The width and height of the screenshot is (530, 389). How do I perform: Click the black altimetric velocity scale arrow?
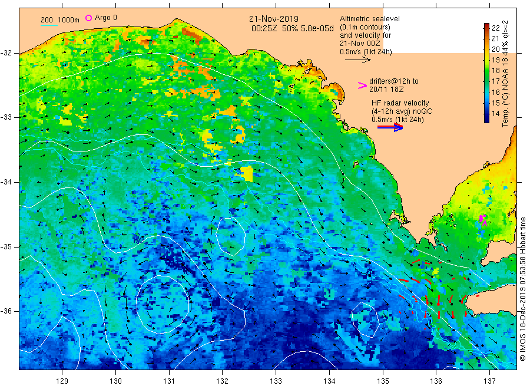pyautogui.click(x=358, y=60)
